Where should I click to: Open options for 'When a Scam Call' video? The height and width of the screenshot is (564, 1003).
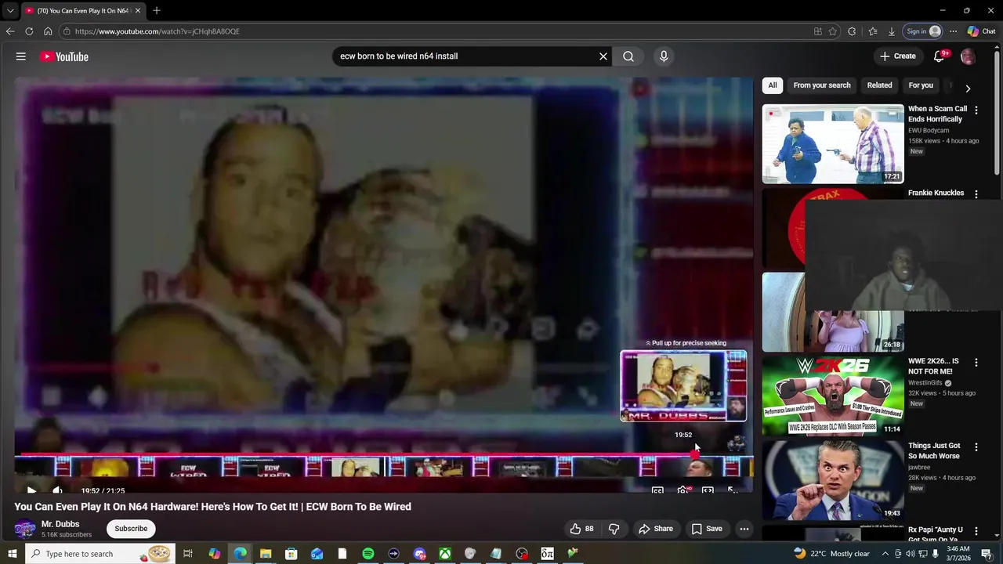click(976, 110)
